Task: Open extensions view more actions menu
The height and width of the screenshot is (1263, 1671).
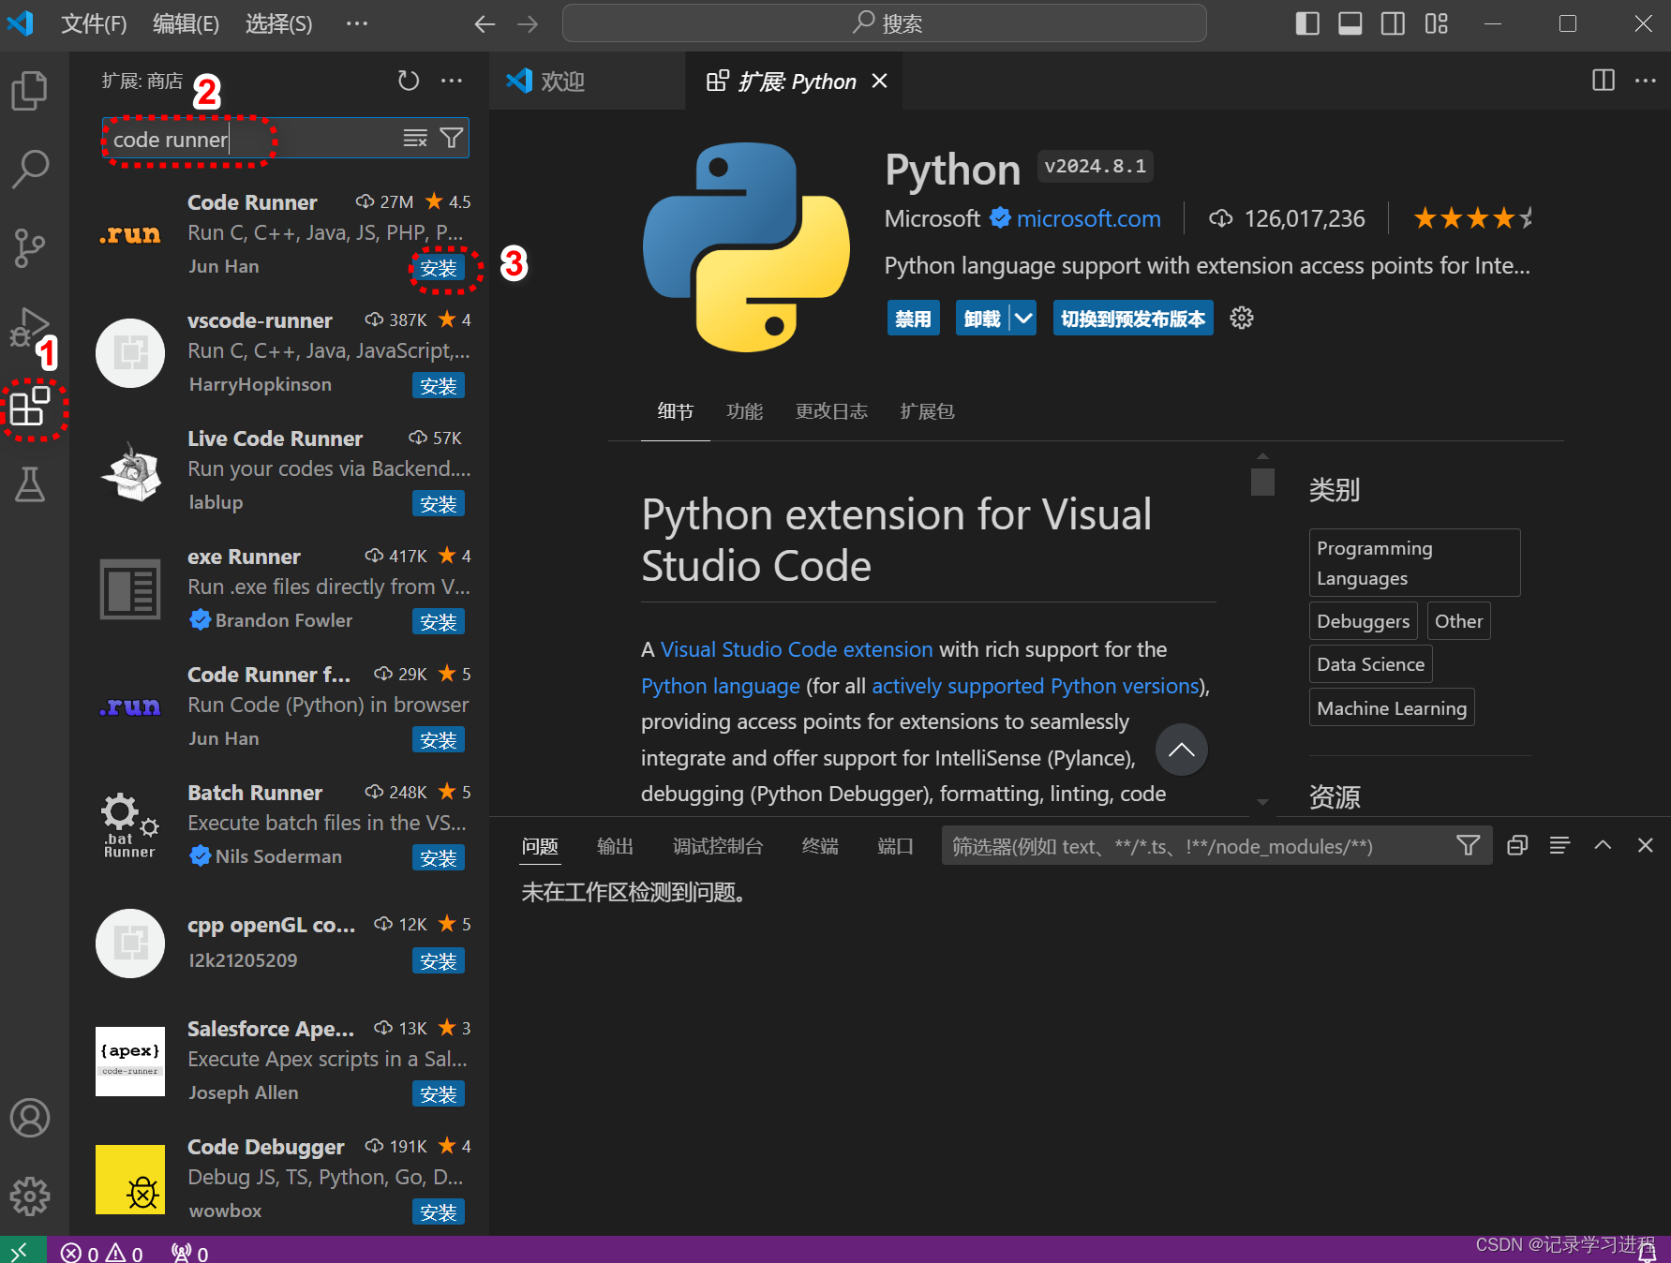Action: (452, 82)
